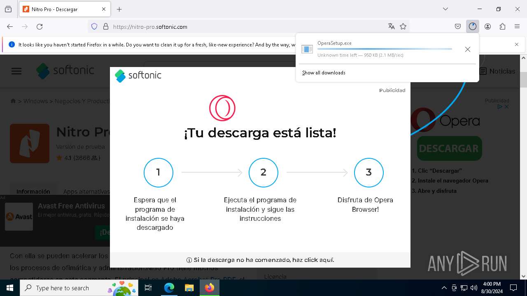Click the green DESCARGAR Opera ad button
Image resolution: width=527 pixels, height=296 pixels.
click(x=449, y=148)
